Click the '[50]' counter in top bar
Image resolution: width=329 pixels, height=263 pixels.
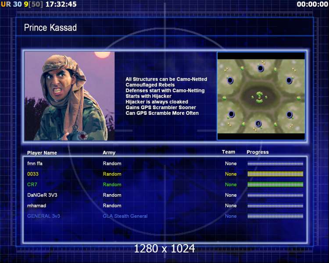point(36,4)
